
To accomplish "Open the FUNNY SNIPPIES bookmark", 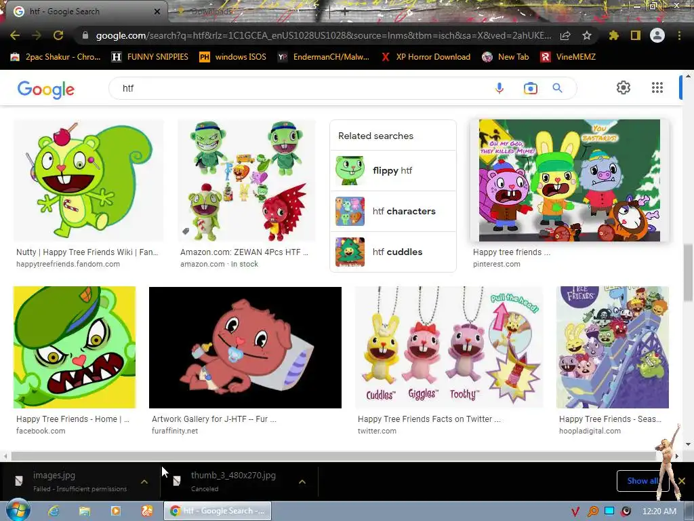I will click(x=150, y=57).
